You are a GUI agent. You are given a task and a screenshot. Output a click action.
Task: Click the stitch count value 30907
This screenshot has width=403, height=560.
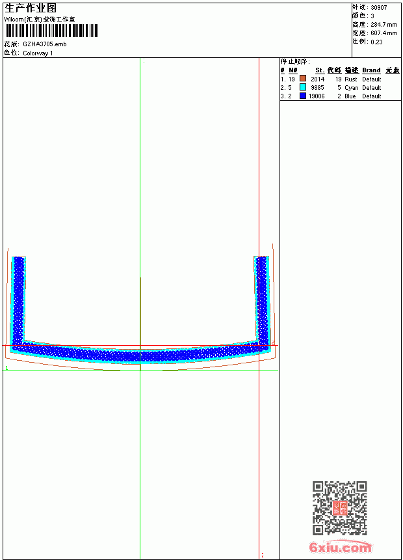coord(379,8)
